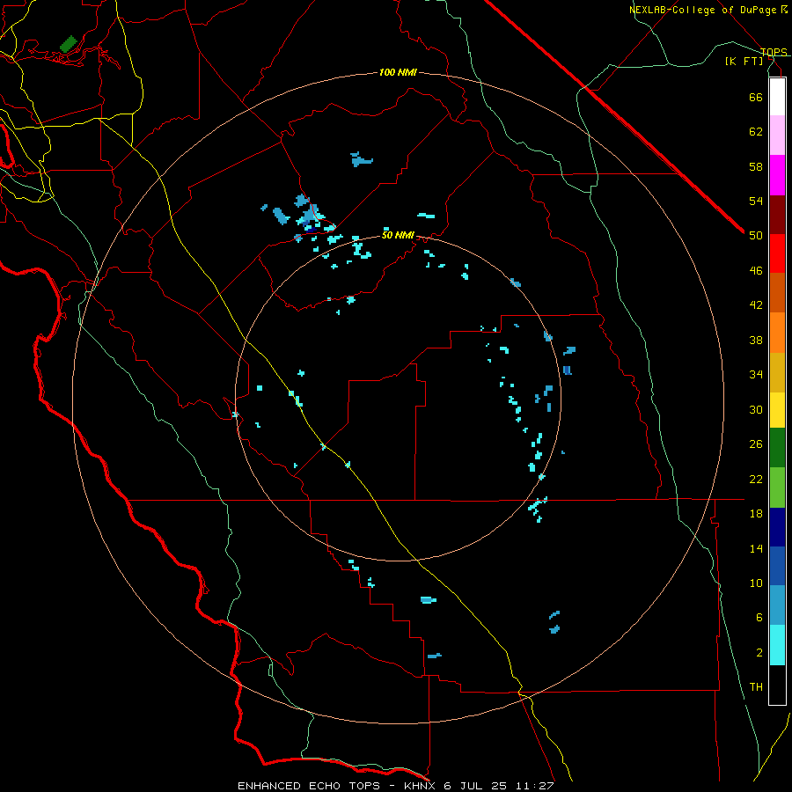Click the 2 value on legend scale
The width and height of the screenshot is (792, 792).
(759, 653)
